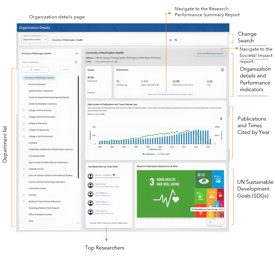
Task: Expand Libraries node
Action: tap(24, 195)
